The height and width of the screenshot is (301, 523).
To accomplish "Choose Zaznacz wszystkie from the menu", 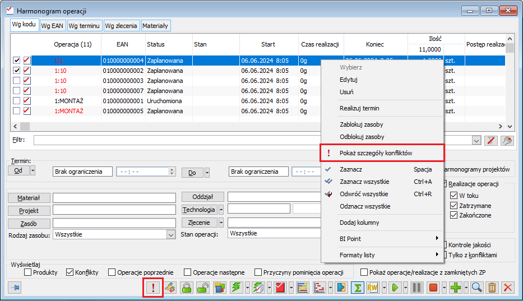I will 382,182.
